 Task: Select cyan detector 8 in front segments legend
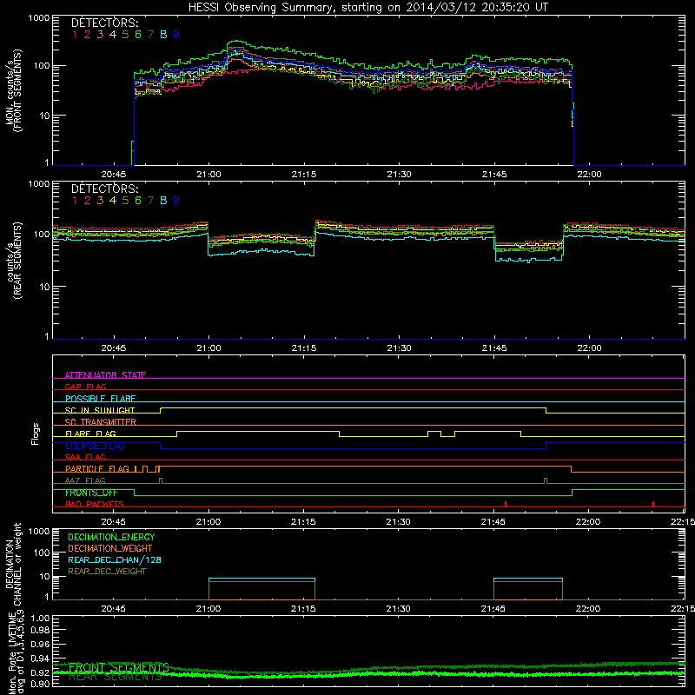pyautogui.click(x=163, y=35)
